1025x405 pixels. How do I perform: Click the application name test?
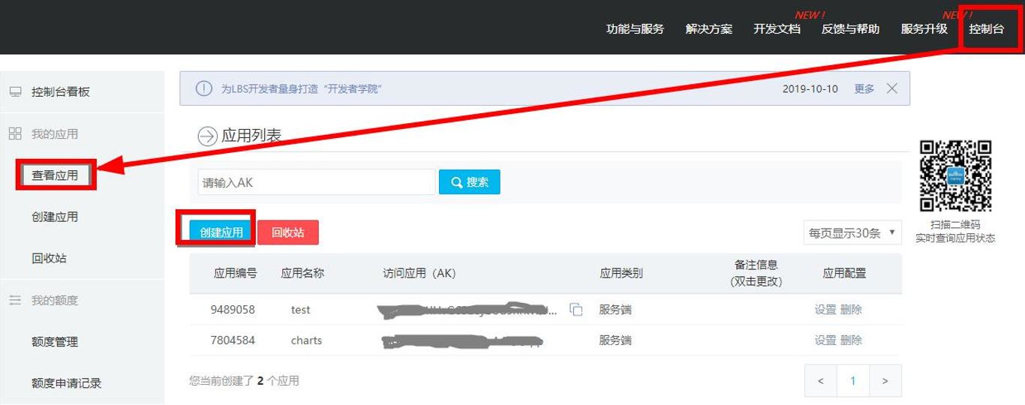coord(300,309)
